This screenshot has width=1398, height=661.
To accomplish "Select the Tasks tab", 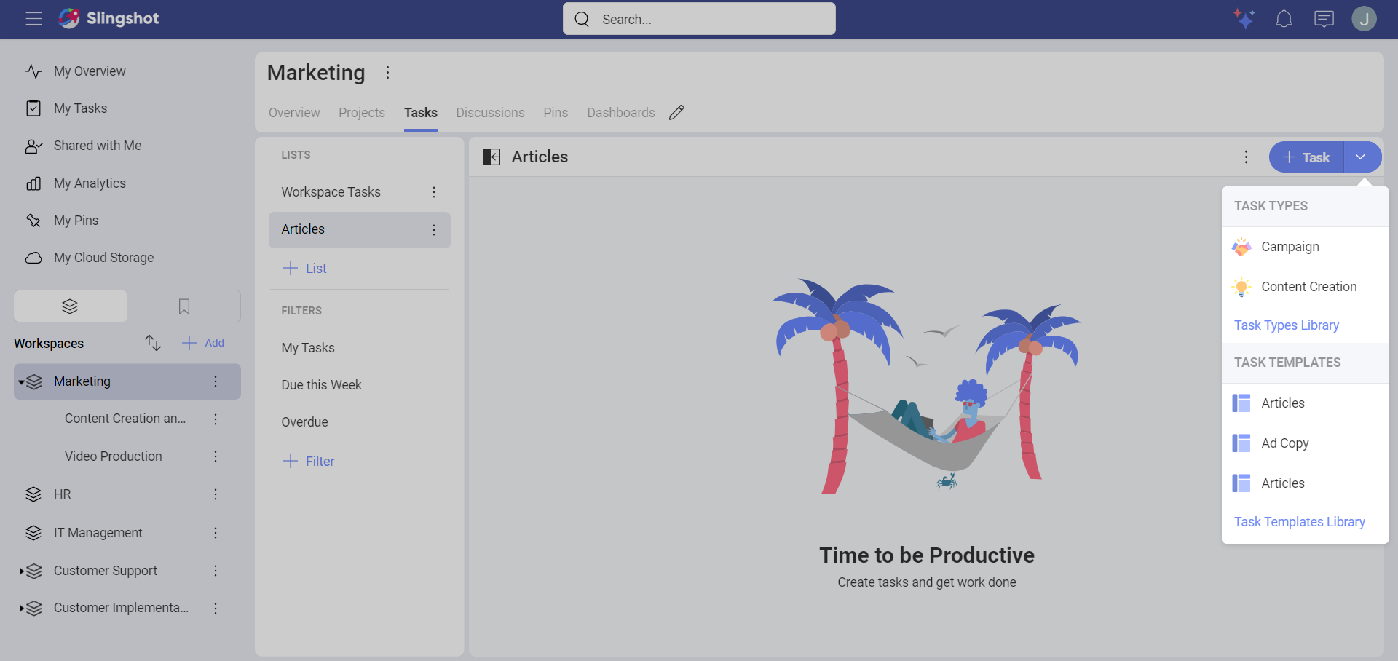I will click(x=421, y=113).
